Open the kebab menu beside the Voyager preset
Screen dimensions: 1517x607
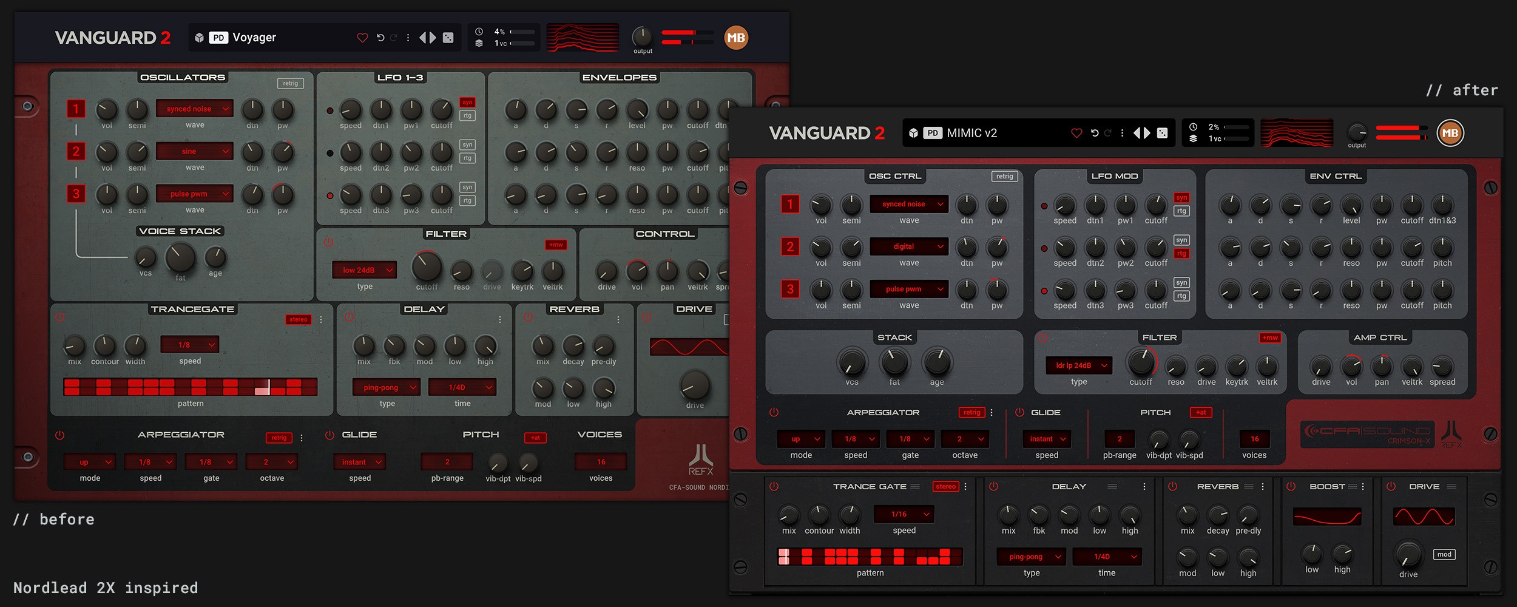(408, 38)
